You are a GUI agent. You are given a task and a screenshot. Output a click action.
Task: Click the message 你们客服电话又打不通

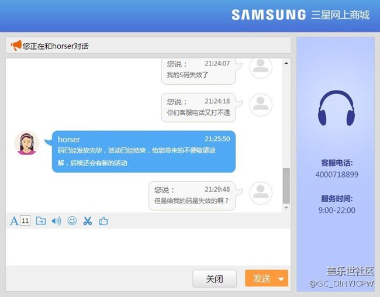pyautogui.click(x=198, y=112)
